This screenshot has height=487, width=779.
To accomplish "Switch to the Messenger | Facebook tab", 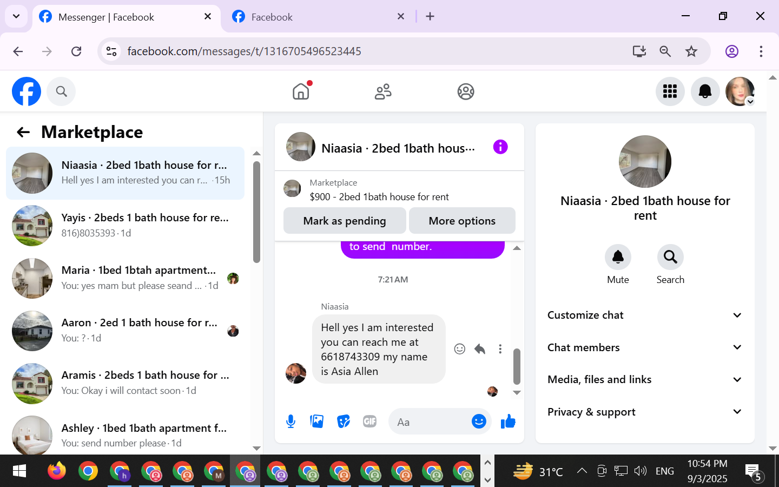I will point(126,17).
